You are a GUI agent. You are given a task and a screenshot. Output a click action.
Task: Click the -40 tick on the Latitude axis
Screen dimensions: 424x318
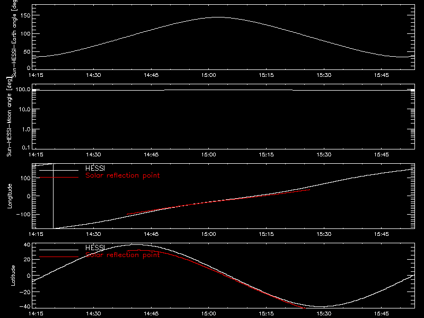point(25,307)
